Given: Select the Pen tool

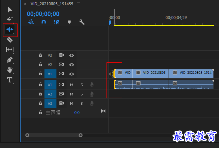Looking at the screenshot, I should (10, 60).
